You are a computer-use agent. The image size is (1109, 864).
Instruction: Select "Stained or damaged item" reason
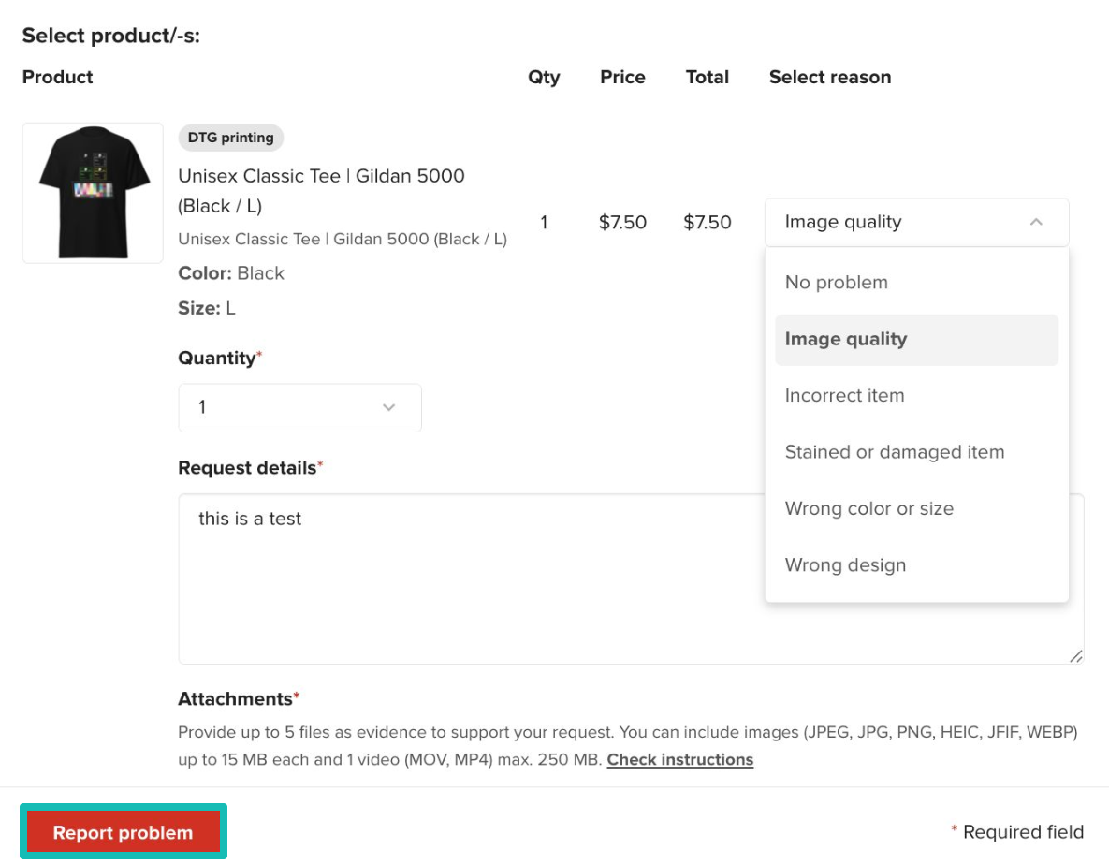[x=894, y=452]
